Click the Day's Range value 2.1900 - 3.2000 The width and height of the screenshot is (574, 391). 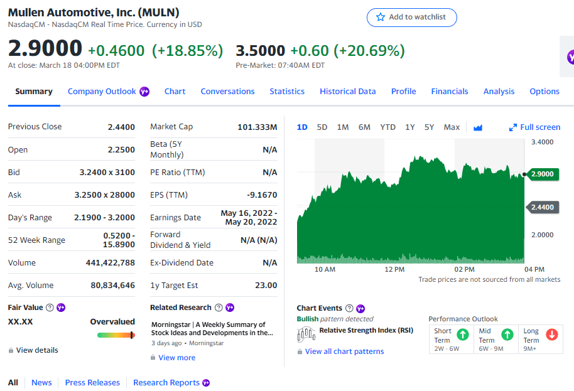pos(104,218)
